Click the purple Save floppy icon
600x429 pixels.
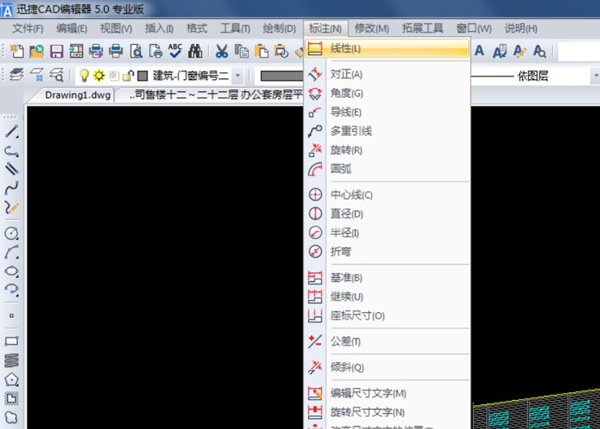[57, 51]
